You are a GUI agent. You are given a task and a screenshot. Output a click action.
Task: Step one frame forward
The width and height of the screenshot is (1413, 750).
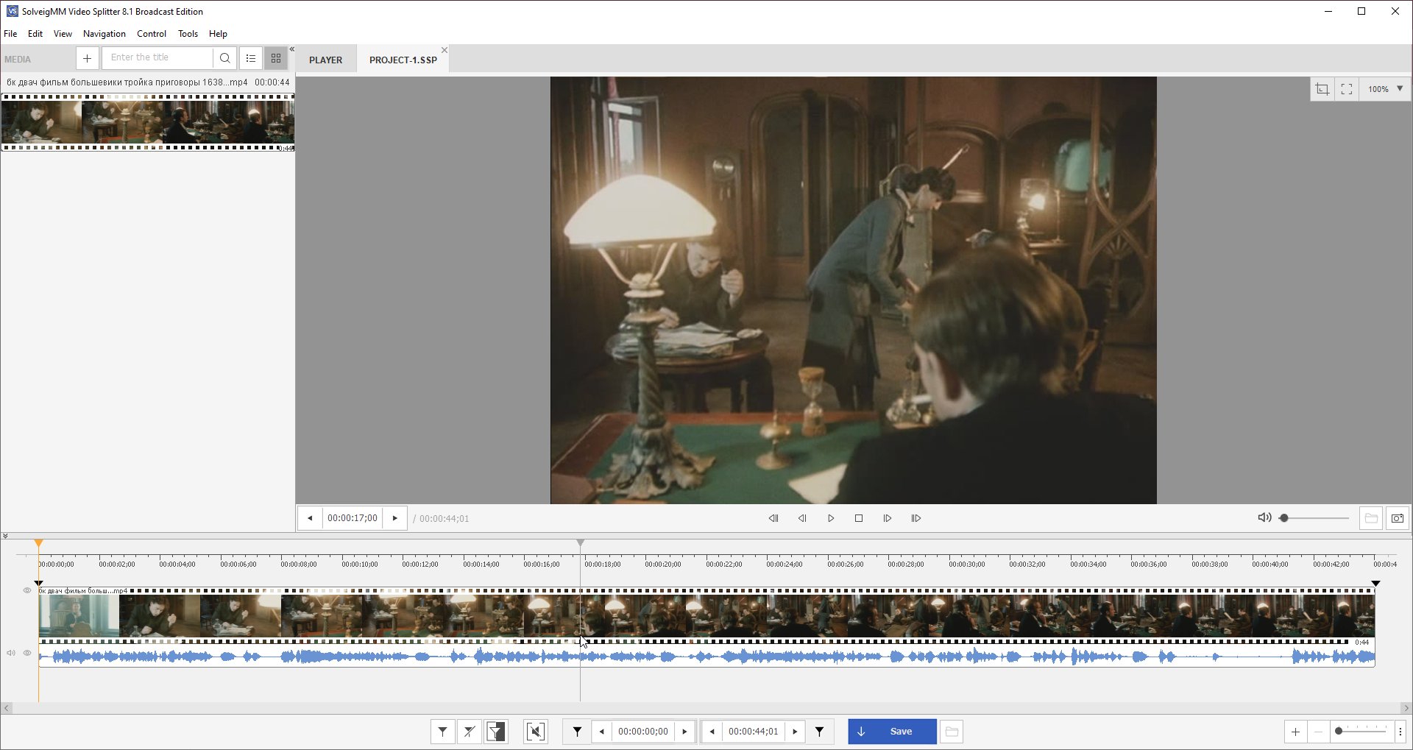(x=888, y=518)
